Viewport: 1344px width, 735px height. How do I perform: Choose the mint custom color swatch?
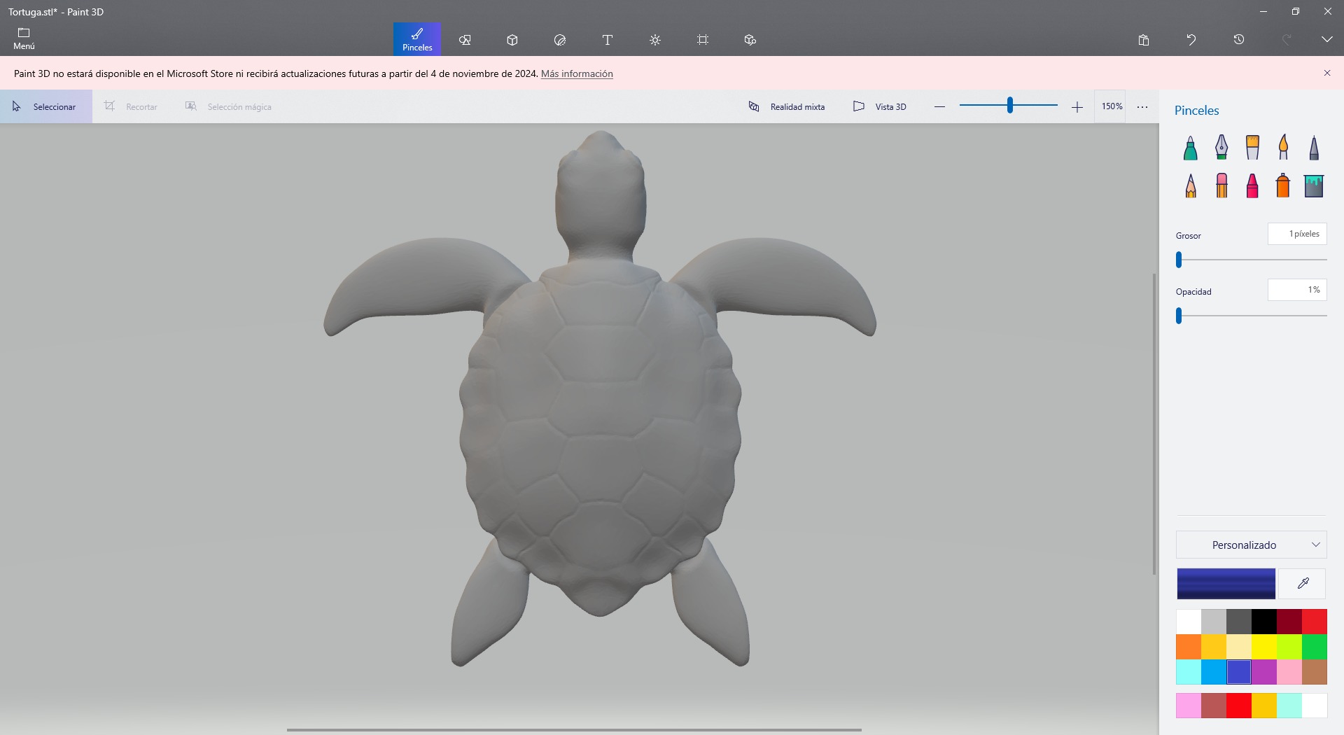pyautogui.click(x=1289, y=706)
